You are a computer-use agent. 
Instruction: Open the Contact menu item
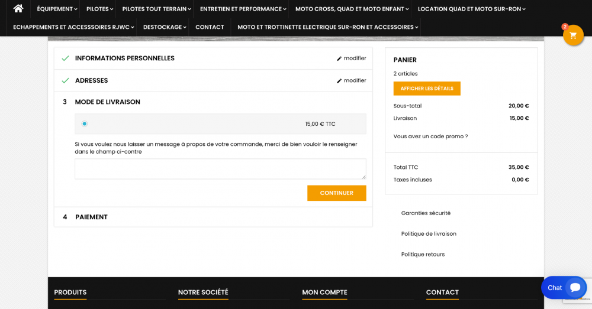point(210,27)
